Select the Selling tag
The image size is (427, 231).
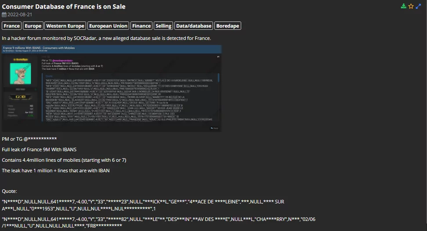point(163,26)
